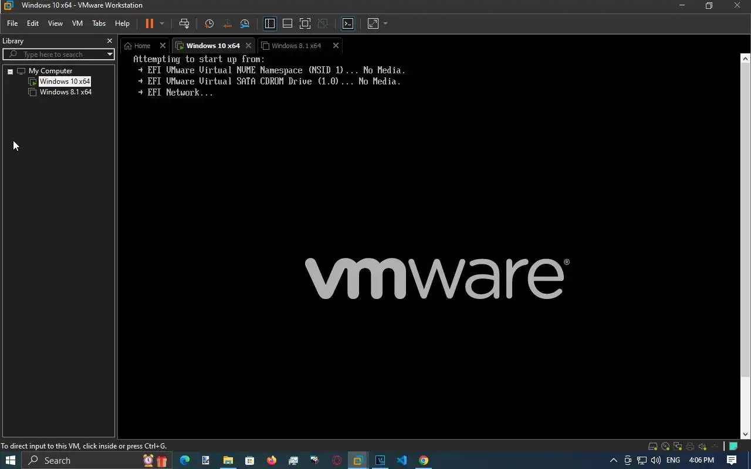The width and height of the screenshot is (751, 469).
Task: Enter full screen mode
Action: tap(305, 23)
